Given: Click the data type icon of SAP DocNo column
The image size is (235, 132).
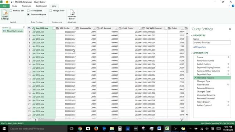Looking at the screenshot, I should tap(57, 28).
